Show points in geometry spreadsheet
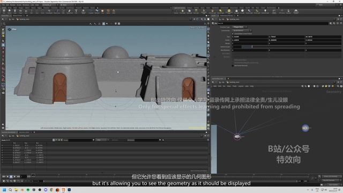The width and height of the screenshot is (343, 193). [x=54, y=140]
